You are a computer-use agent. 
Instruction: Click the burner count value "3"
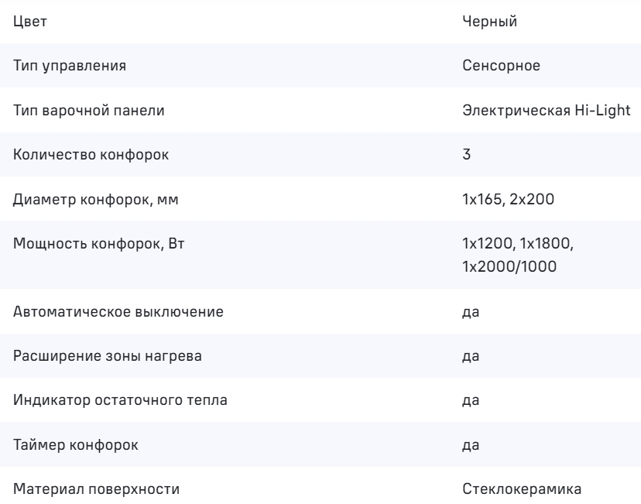tap(466, 155)
